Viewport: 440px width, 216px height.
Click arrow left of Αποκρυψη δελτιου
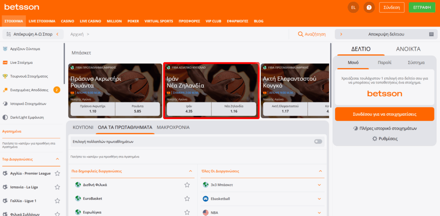341,34
